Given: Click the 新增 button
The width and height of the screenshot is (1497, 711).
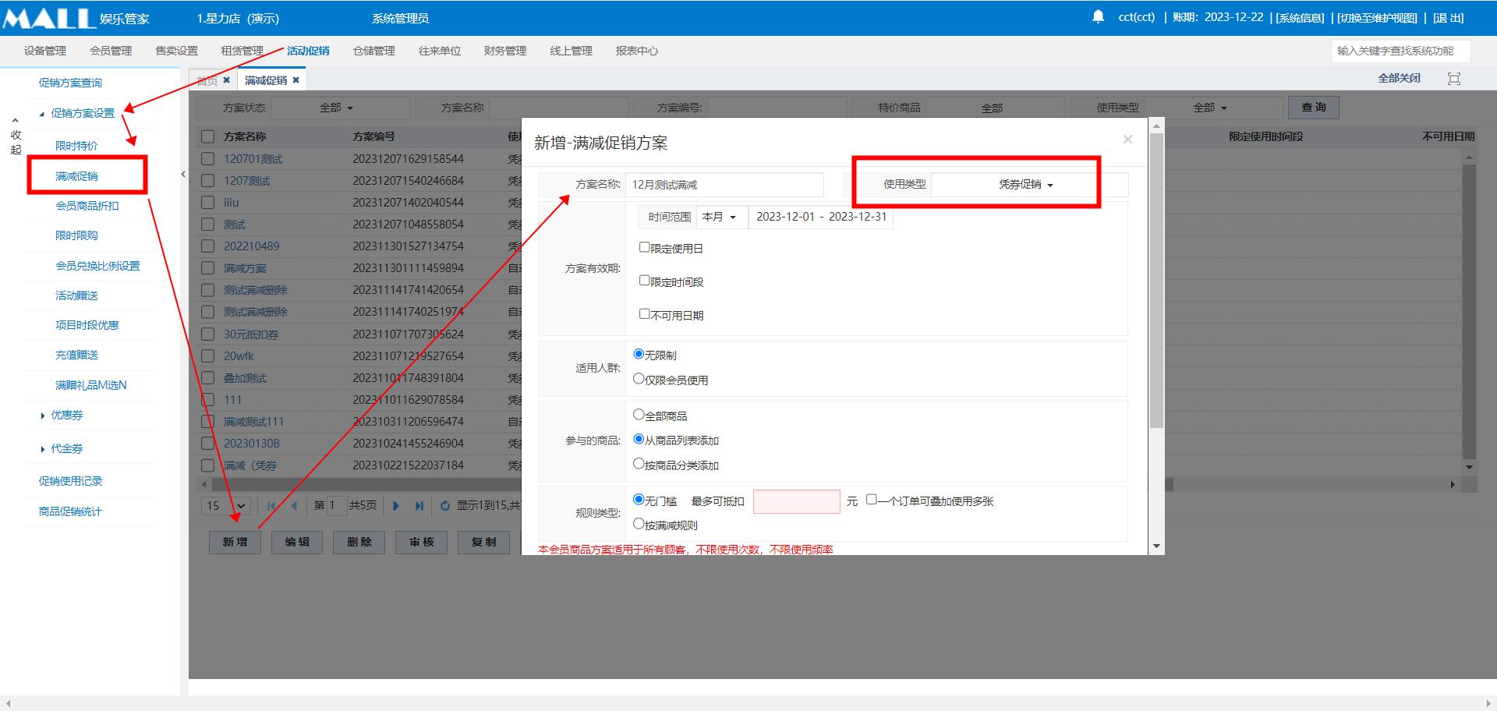Looking at the screenshot, I should (x=235, y=542).
